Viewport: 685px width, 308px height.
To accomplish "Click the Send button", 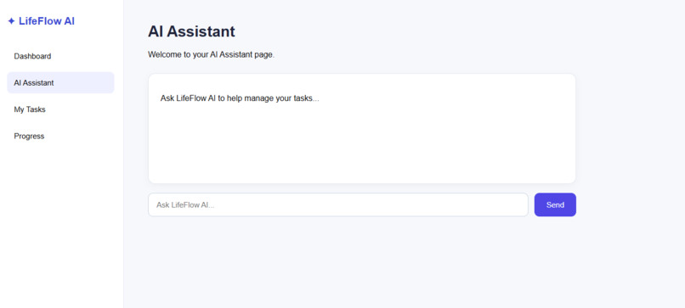I will pyautogui.click(x=555, y=205).
